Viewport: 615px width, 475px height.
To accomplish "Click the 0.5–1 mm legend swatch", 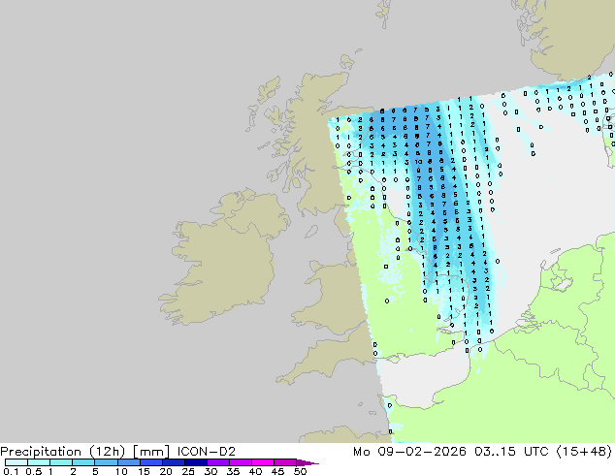I will point(39,462).
